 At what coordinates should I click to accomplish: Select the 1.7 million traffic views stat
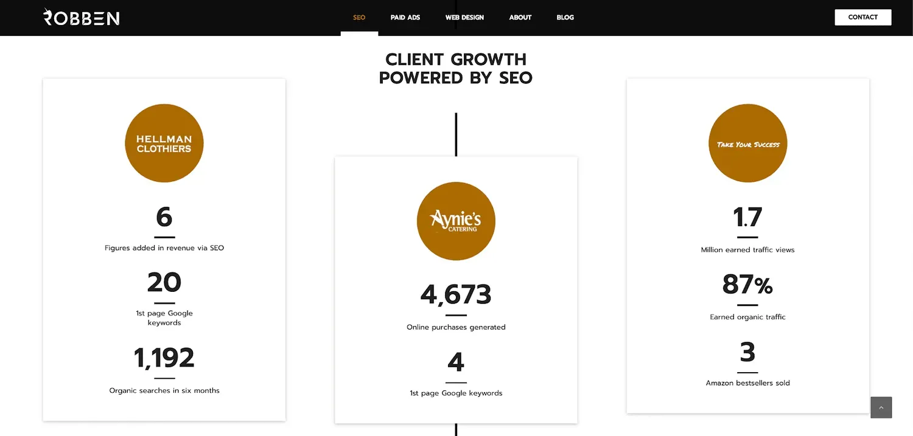tap(747, 219)
